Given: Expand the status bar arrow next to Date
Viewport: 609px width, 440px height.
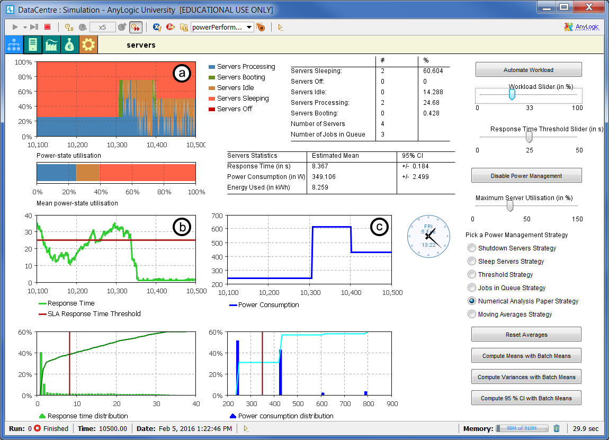Looking at the screenshot, I should (246, 428).
